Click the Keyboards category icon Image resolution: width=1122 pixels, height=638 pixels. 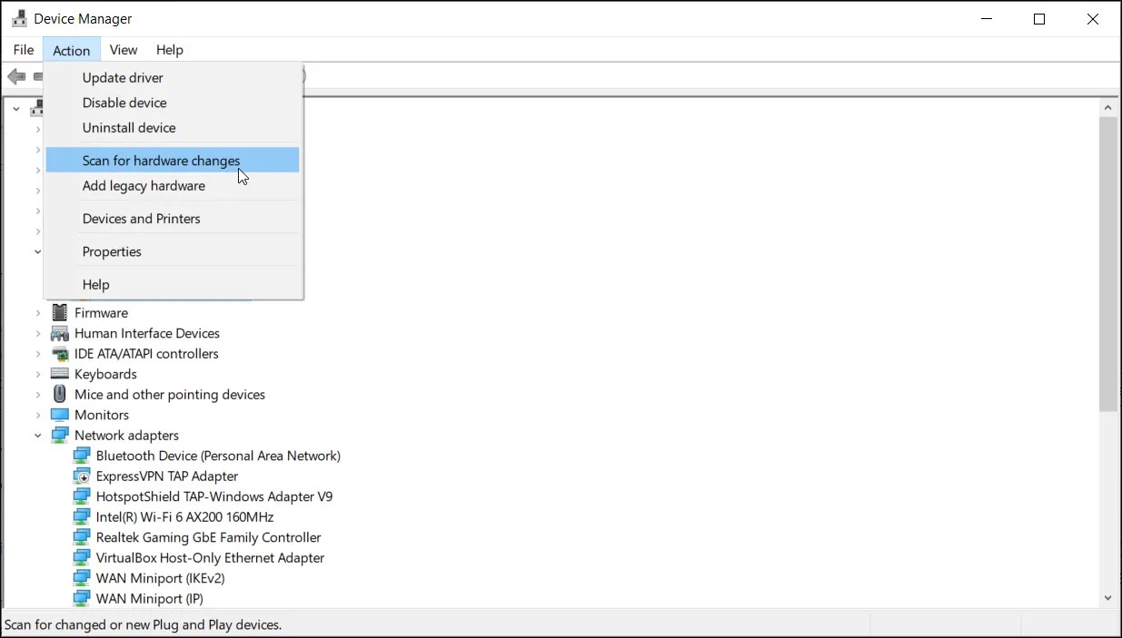pos(59,374)
